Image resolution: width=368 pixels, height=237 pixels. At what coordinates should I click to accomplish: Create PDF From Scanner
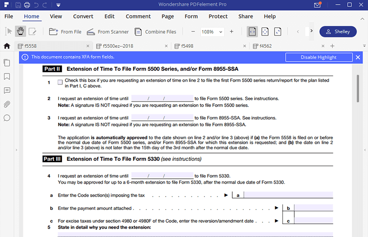pyautogui.click(x=108, y=32)
